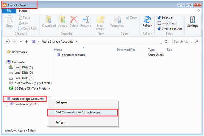Click the New folder icon
The height and width of the screenshot is (136, 204).
pyautogui.click(x=101, y=20)
